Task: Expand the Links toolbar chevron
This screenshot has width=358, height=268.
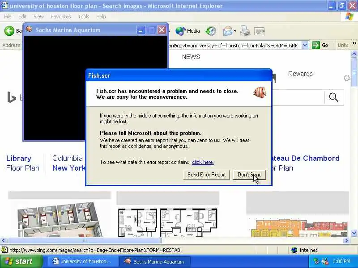Action: point(354,43)
